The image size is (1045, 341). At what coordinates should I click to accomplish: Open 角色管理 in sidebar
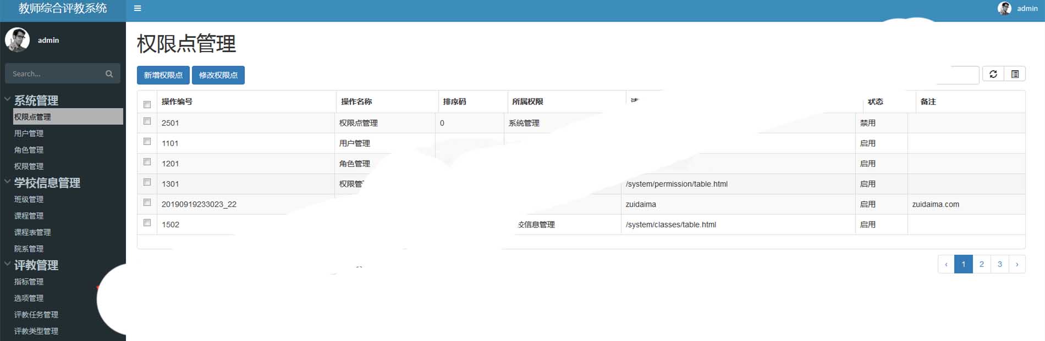pos(29,150)
